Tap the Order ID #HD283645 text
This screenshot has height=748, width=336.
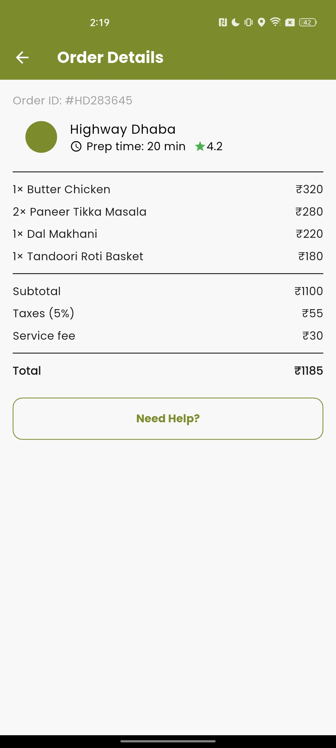click(72, 101)
